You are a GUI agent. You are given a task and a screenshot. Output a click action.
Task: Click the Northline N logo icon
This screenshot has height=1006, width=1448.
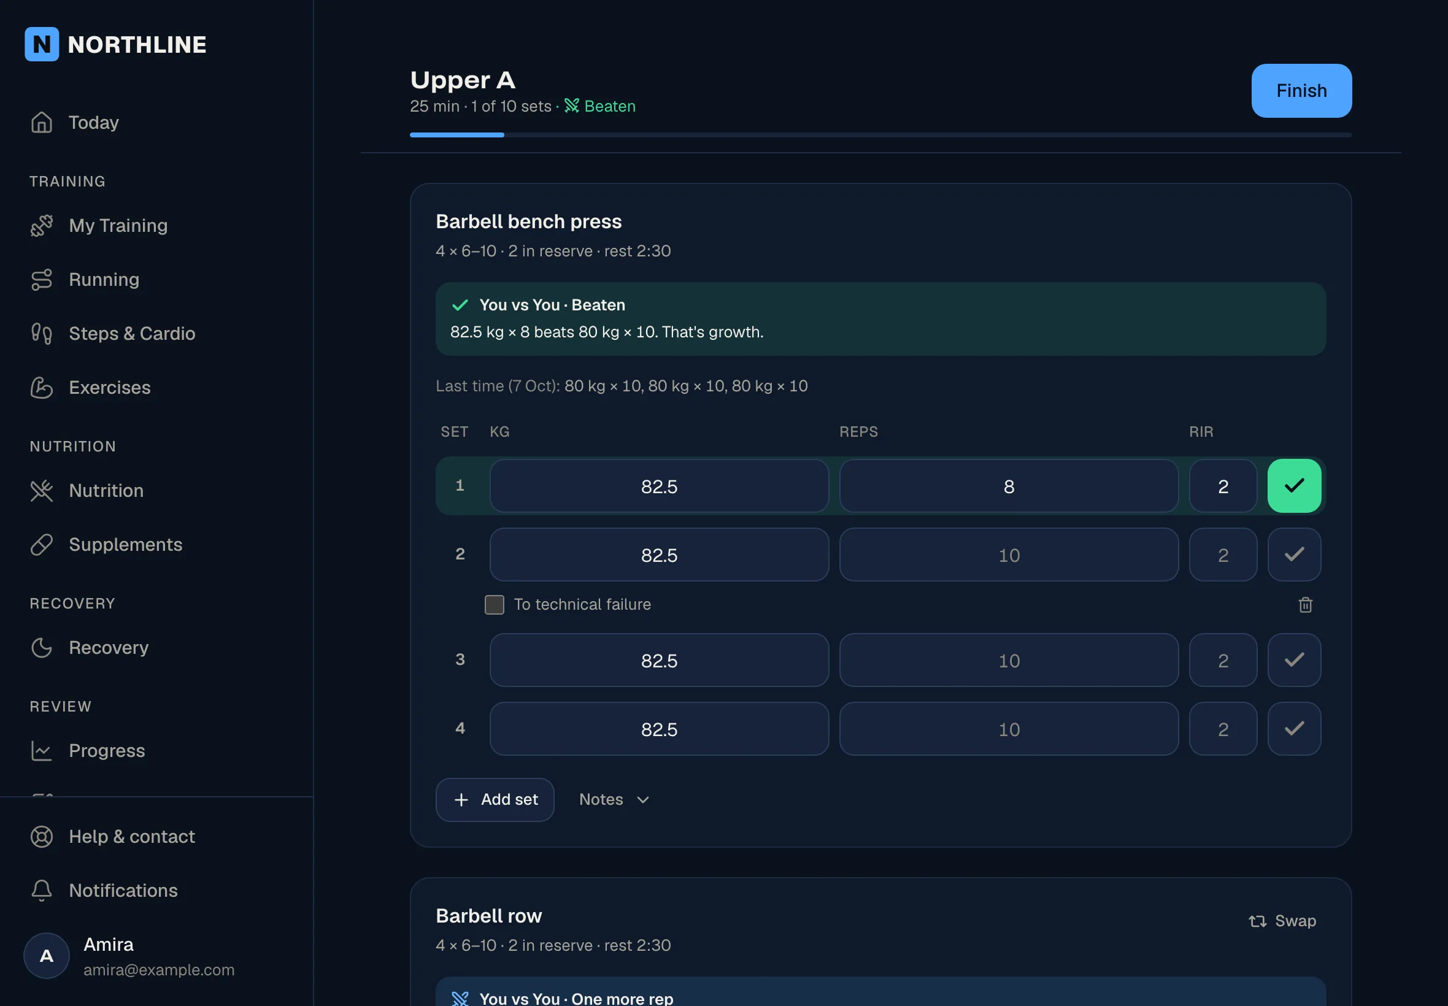[42, 44]
